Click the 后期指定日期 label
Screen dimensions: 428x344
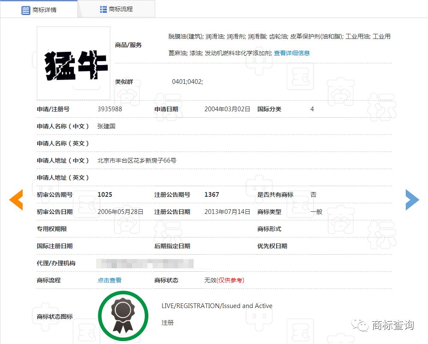point(172,246)
